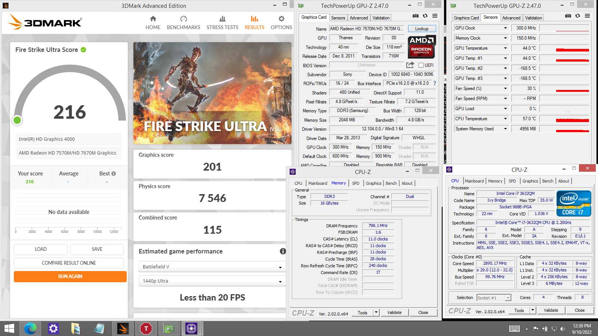The image size is (598, 336).
Task: Open the GPU Temperature sensor dropdown
Action: (505, 48)
